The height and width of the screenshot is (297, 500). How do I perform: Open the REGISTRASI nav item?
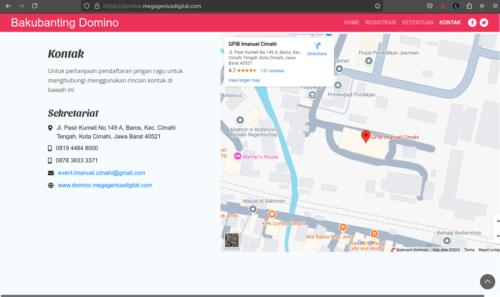click(380, 23)
